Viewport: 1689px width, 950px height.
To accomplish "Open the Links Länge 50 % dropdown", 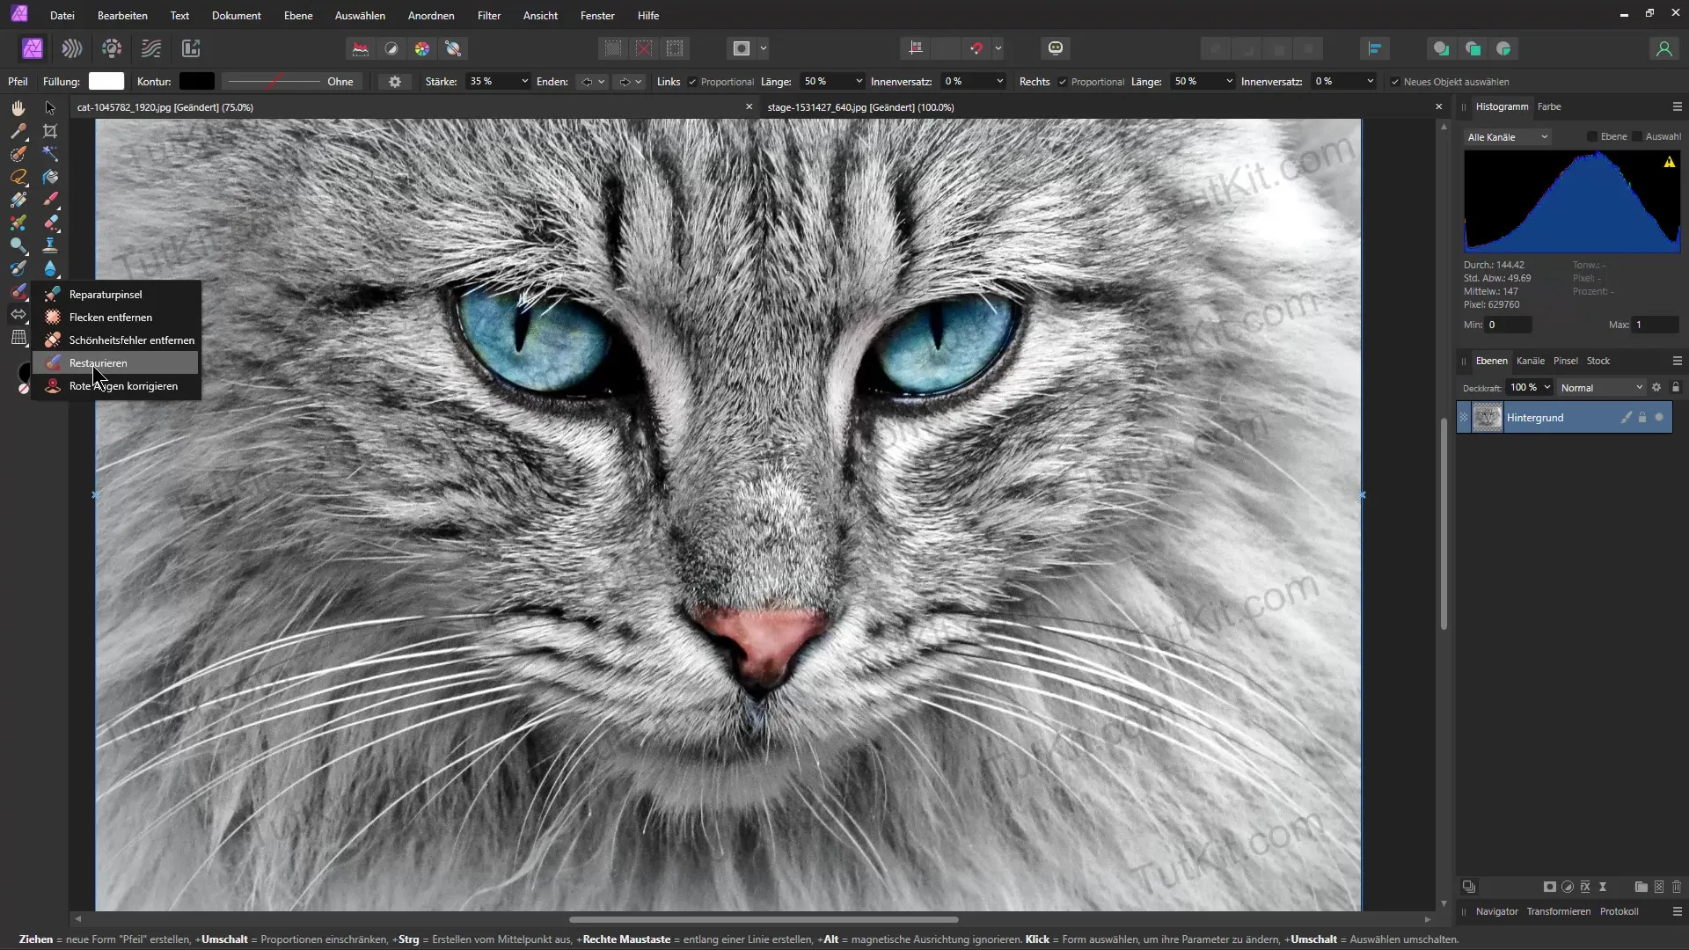I will (x=859, y=81).
